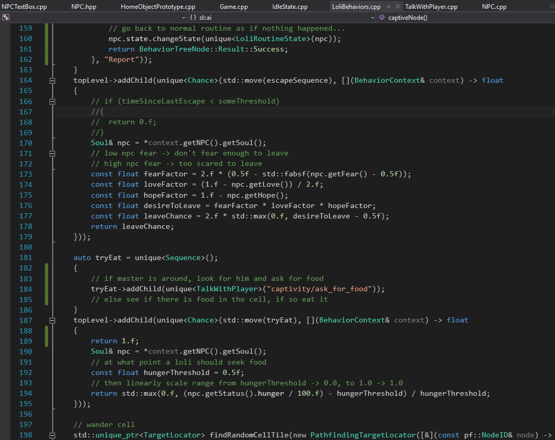Click BehaviorTreeNode on line 161
This screenshot has height=440, width=555.
(x=174, y=49)
